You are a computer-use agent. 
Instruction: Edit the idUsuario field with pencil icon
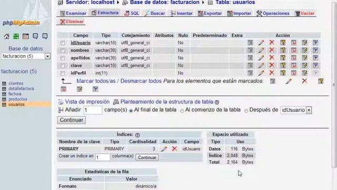pyautogui.click(x=261, y=43)
